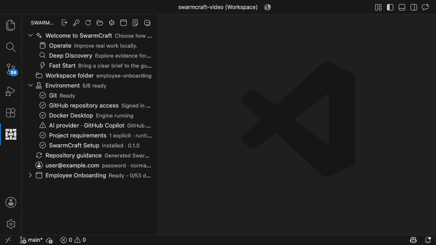Click the Repository guidance row
The image size is (436, 245).
(x=89, y=156)
